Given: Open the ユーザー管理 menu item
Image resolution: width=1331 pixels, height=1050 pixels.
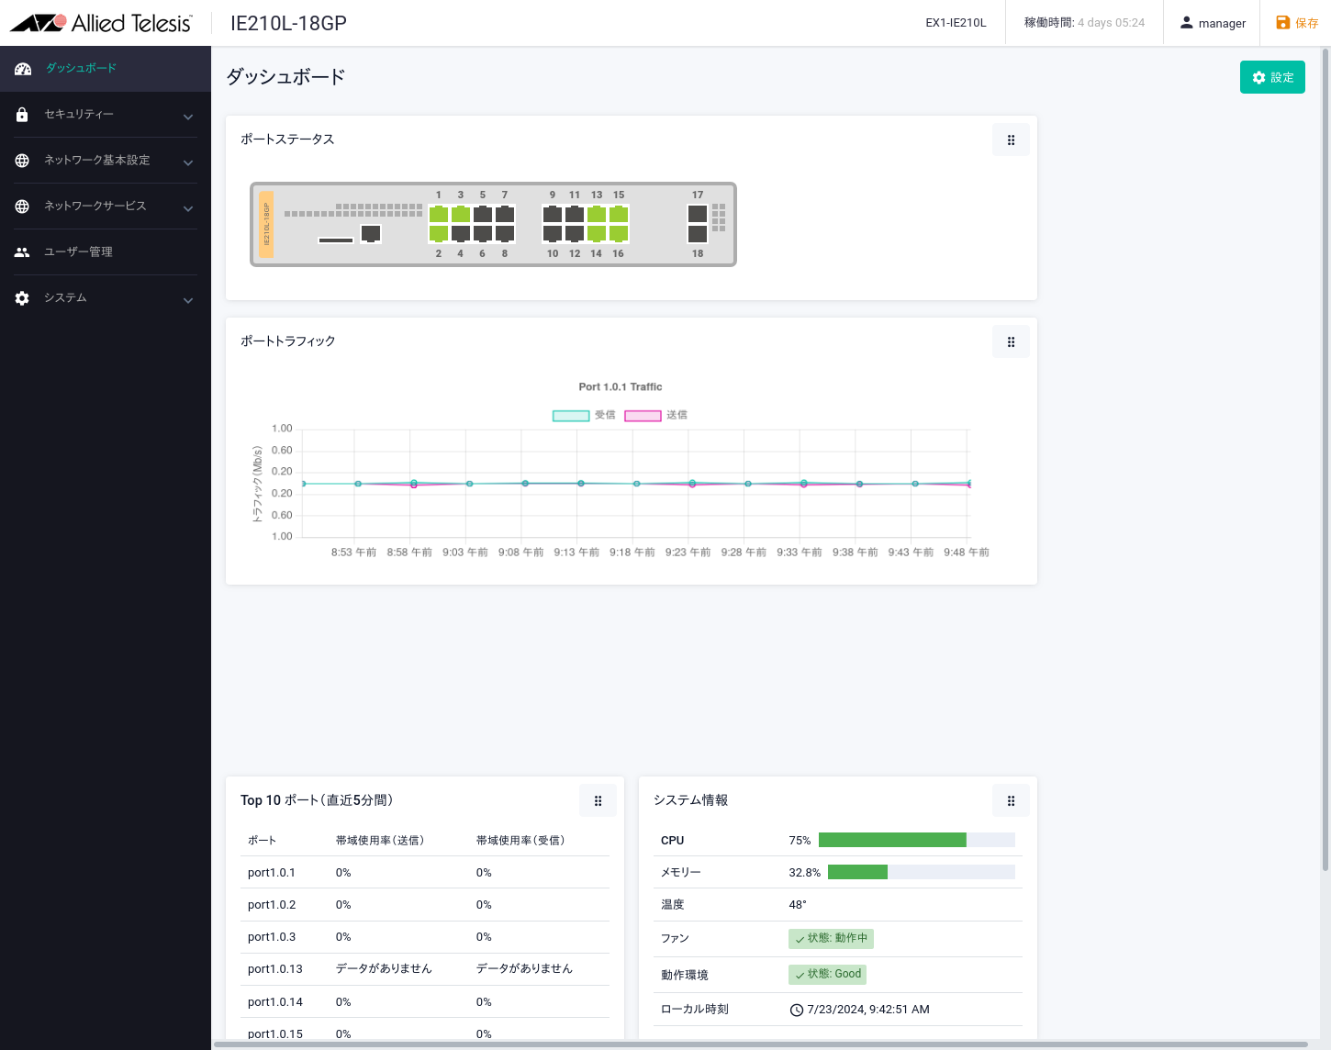Looking at the screenshot, I should click(x=78, y=252).
